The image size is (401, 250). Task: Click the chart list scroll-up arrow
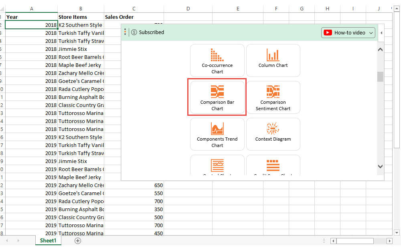point(380,50)
